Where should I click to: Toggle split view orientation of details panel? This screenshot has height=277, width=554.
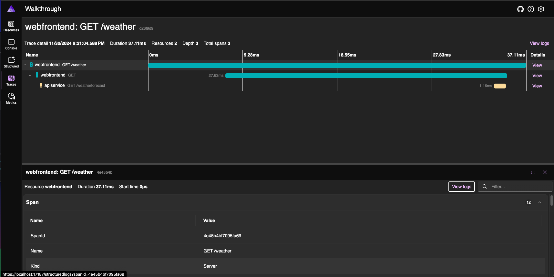pyautogui.click(x=533, y=172)
